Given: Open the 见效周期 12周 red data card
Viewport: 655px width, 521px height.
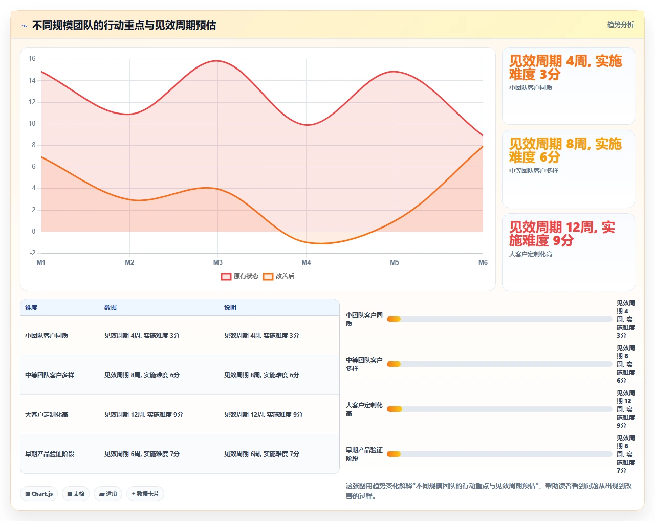Looking at the screenshot, I should click(x=569, y=252).
